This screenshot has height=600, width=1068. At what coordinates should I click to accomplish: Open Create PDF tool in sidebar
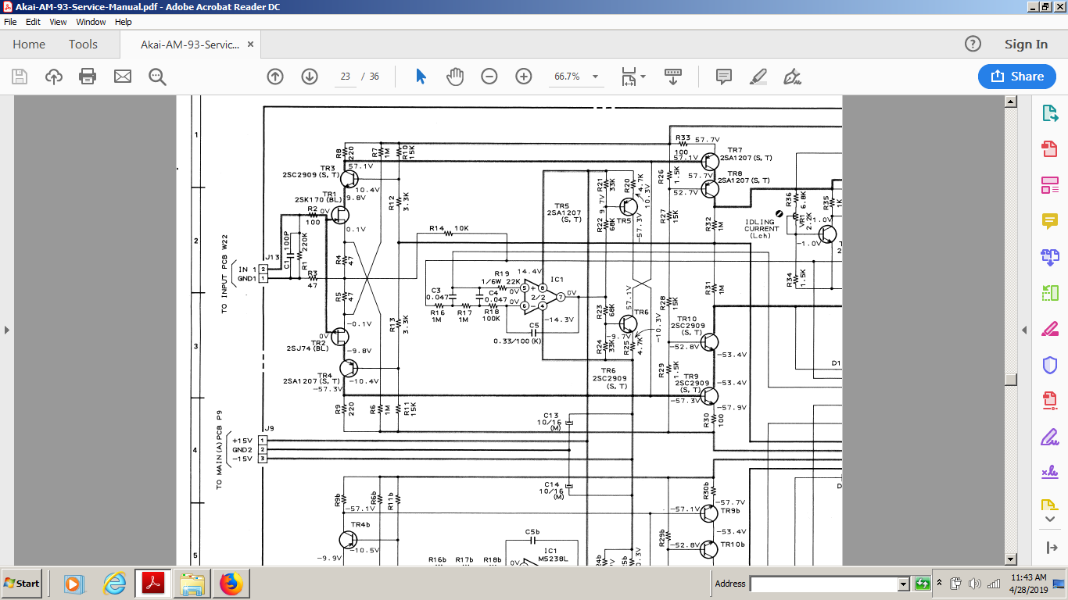(1050, 149)
